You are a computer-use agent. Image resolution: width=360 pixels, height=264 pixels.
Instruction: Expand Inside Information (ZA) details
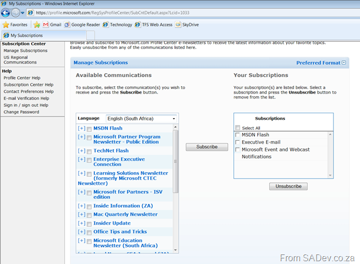click(82, 206)
